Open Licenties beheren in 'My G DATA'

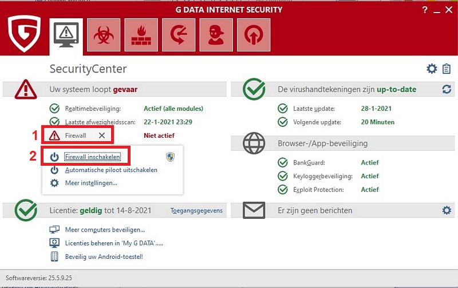pyautogui.click(x=114, y=243)
